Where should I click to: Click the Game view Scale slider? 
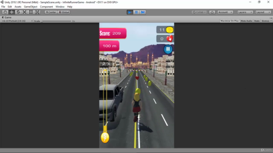pyautogui.click(x=56, y=21)
